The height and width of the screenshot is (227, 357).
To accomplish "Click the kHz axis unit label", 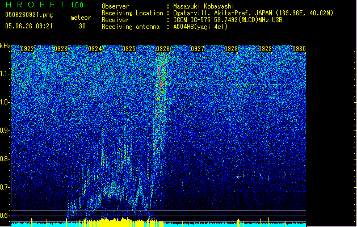I will (5, 46).
